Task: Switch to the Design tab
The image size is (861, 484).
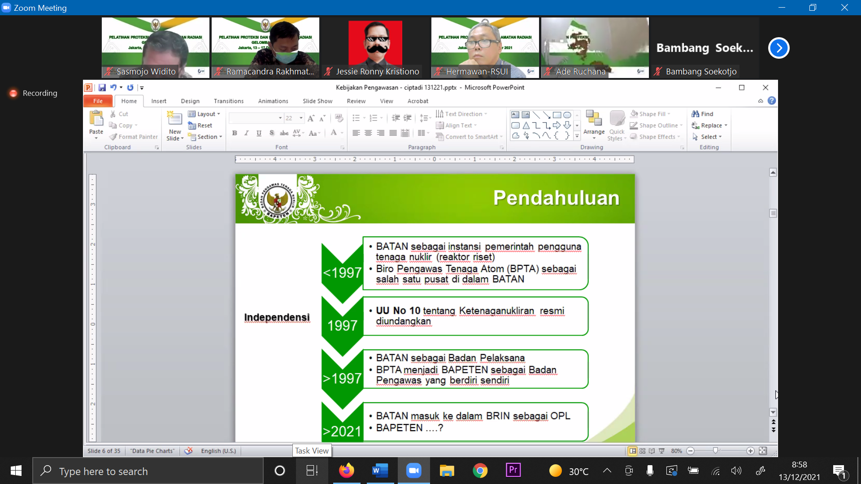Action: pos(190,101)
